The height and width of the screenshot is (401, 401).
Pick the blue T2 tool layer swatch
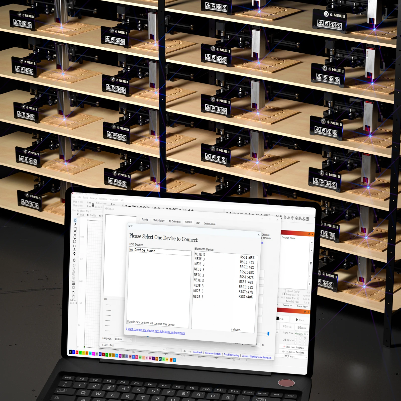(174, 360)
